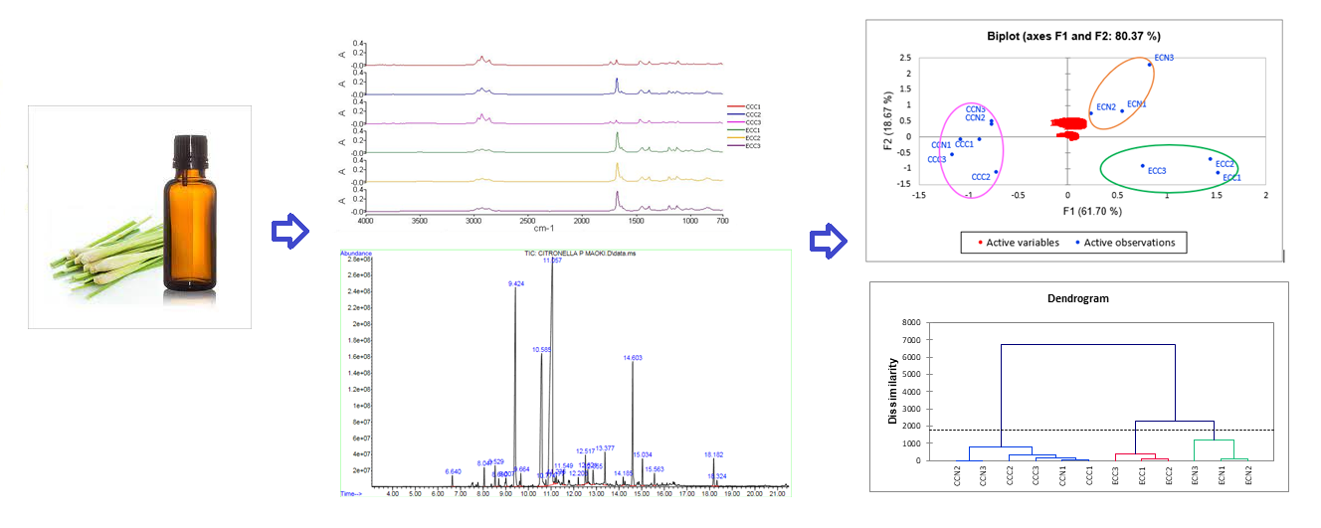
Task: Select the blue Active observations legend marker
Action: [1073, 243]
